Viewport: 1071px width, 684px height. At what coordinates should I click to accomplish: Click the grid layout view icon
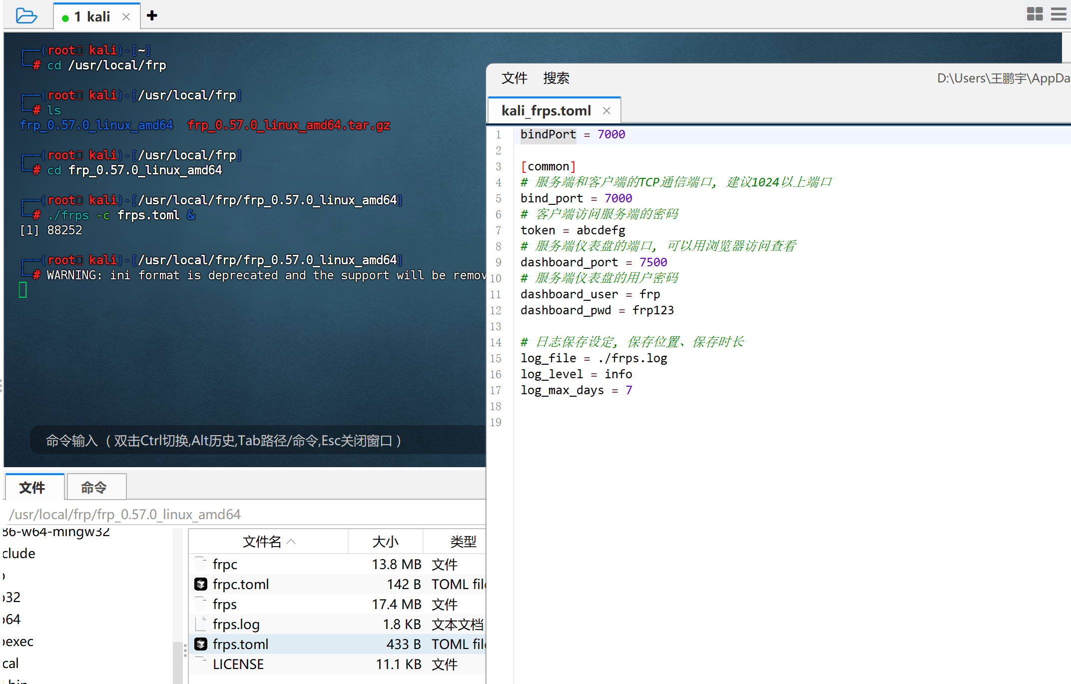point(1035,14)
